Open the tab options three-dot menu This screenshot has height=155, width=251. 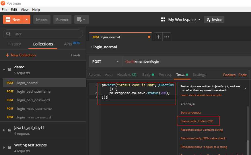[x=167, y=37]
